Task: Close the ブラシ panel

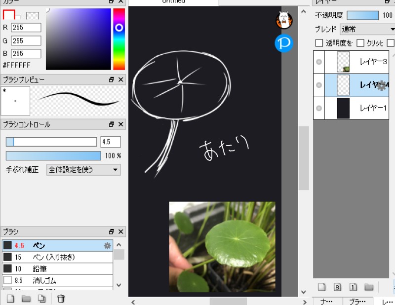Action: (x=120, y=231)
